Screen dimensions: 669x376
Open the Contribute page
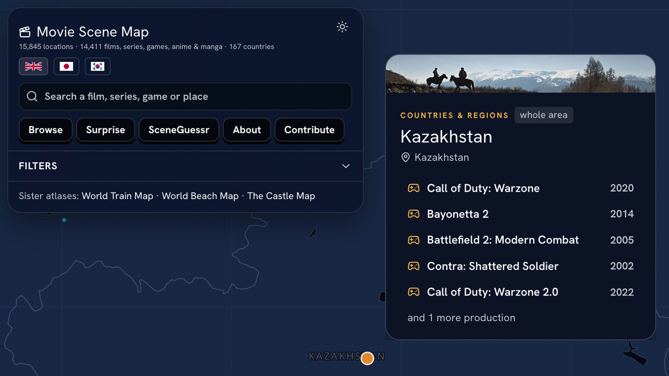point(309,130)
